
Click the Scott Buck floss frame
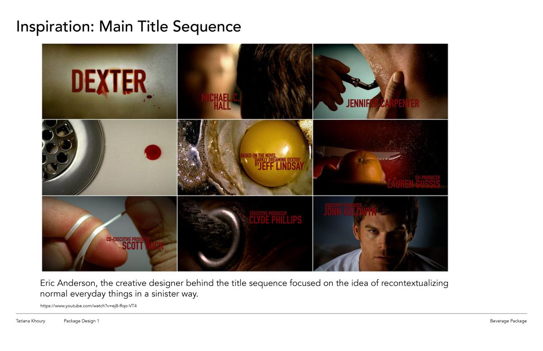110,233
